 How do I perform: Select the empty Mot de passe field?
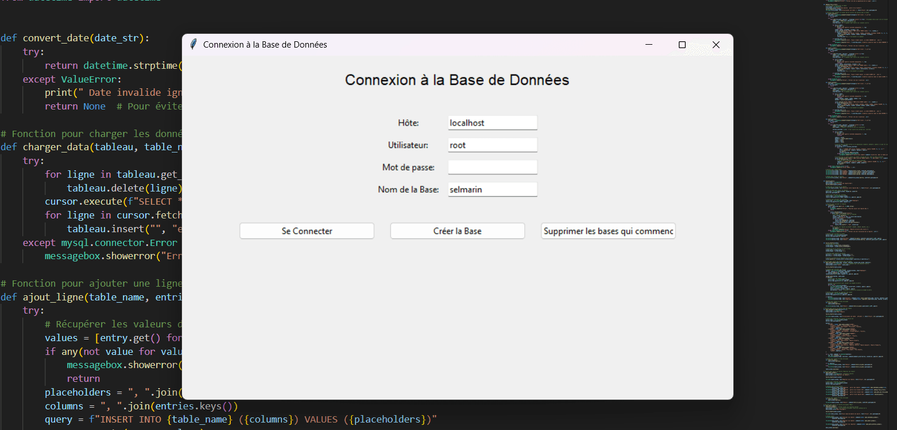click(x=493, y=167)
